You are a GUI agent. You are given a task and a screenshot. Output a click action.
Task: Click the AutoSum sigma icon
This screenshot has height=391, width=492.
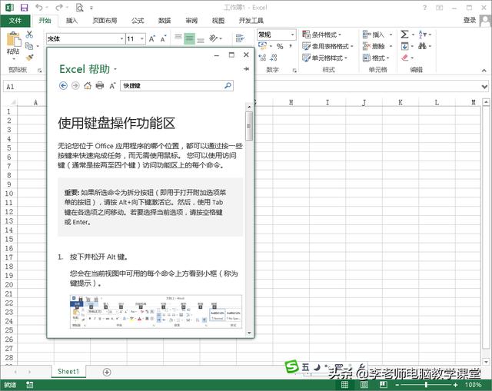(x=405, y=34)
